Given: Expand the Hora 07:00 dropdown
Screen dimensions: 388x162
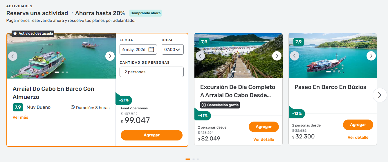Looking at the screenshot, I should pyautogui.click(x=172, y=49).
